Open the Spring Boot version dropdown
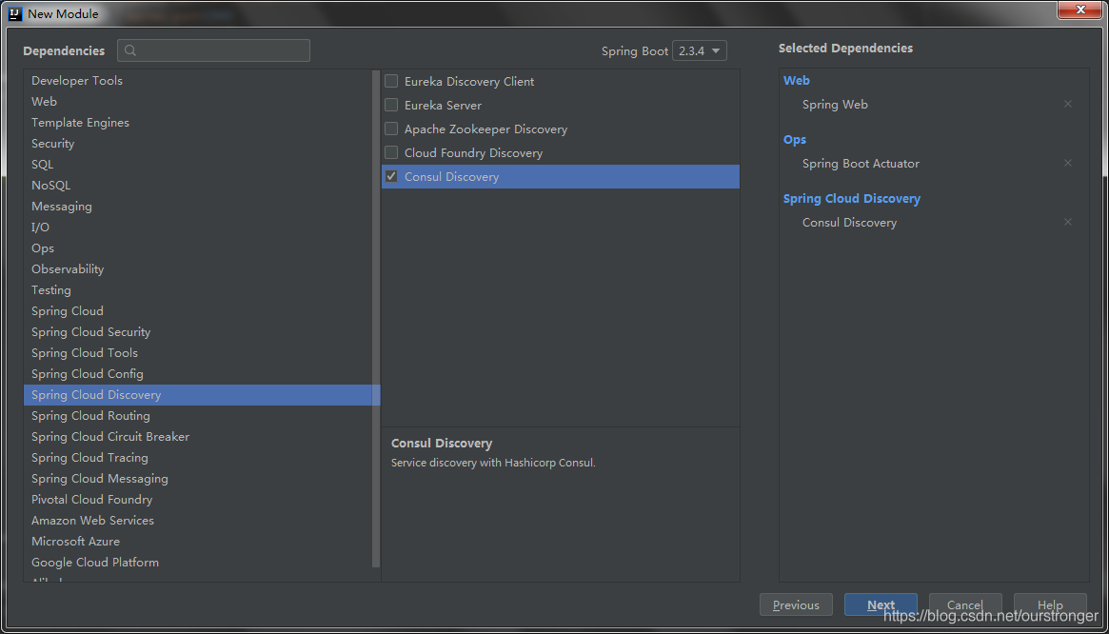Screen dimensions: 1109x634 (699, 51)
